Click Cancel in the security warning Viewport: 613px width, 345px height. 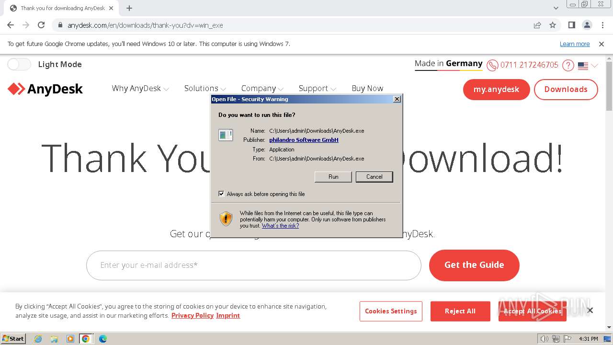coord(375,177)
